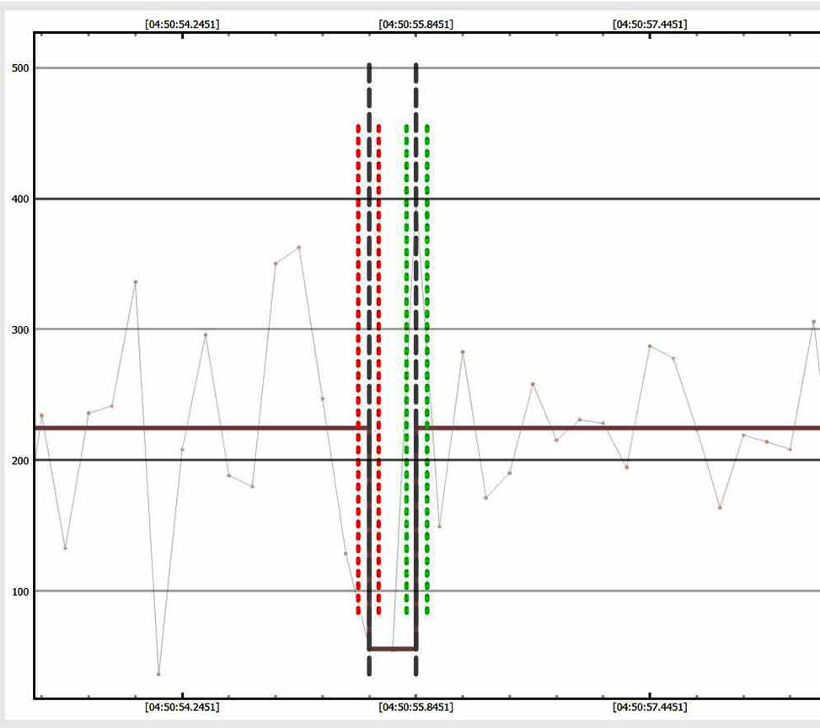
Task: Click the bottom axis label 04:50:55.8451
Action: pyautogui.click(x=415, y=707)
